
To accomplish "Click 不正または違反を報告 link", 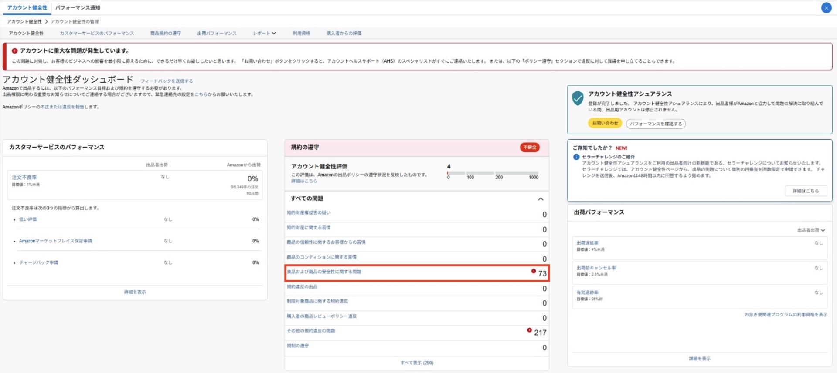I will click(62, 107).
